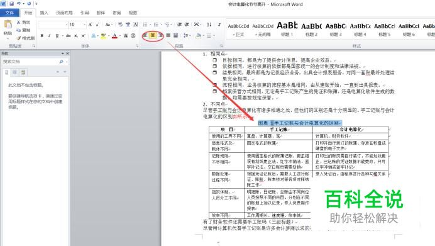Image resolution: width=435 pixels, height=246 pixels.
Task: Justify paragraph text
Action: click(x=168, y=35)
